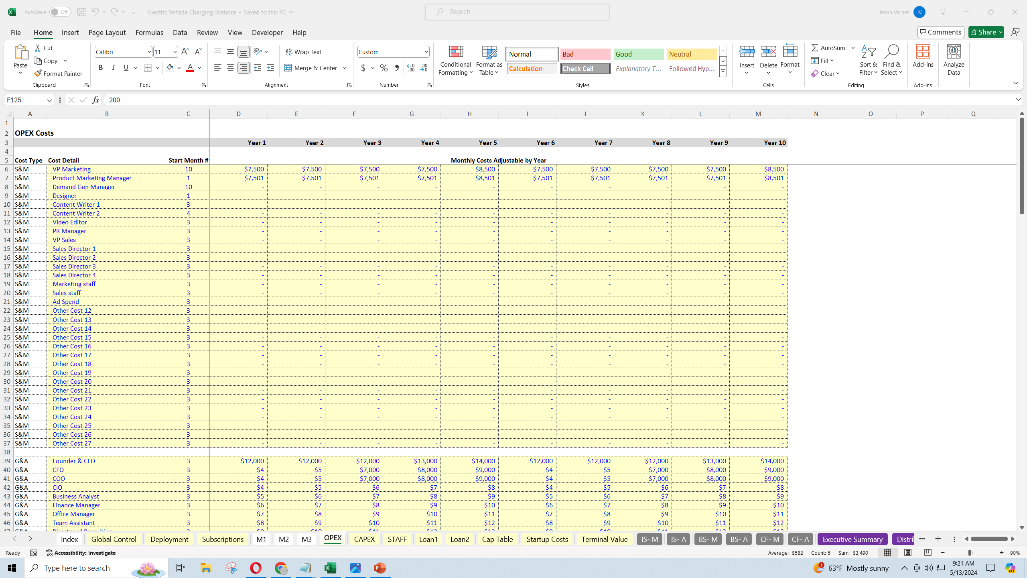Click Accessibility: Investigate in status bar
This screenshot has height=578, width=1027.
click(x=81, y=553)
